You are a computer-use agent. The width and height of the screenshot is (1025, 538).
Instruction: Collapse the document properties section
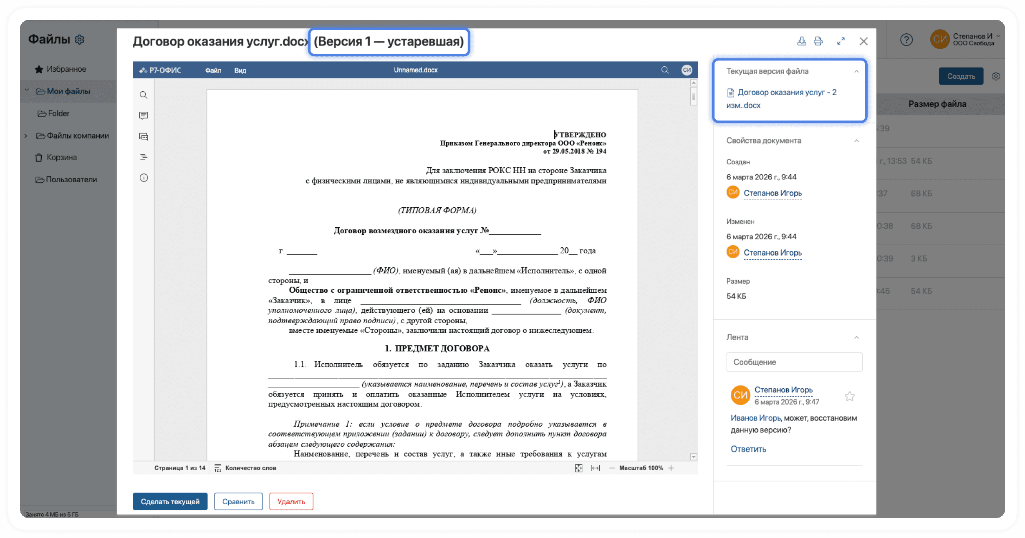856,141
